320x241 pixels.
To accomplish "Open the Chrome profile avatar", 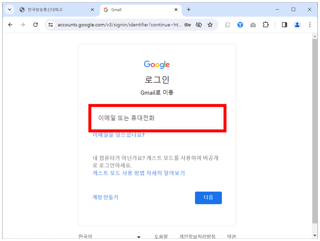I will 297,25.
